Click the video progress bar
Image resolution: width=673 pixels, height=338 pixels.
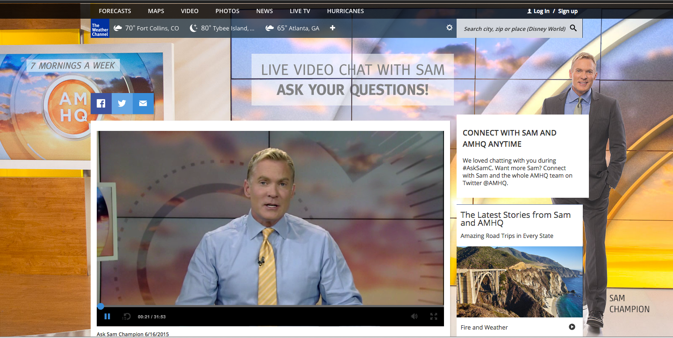tap(270, 306)
